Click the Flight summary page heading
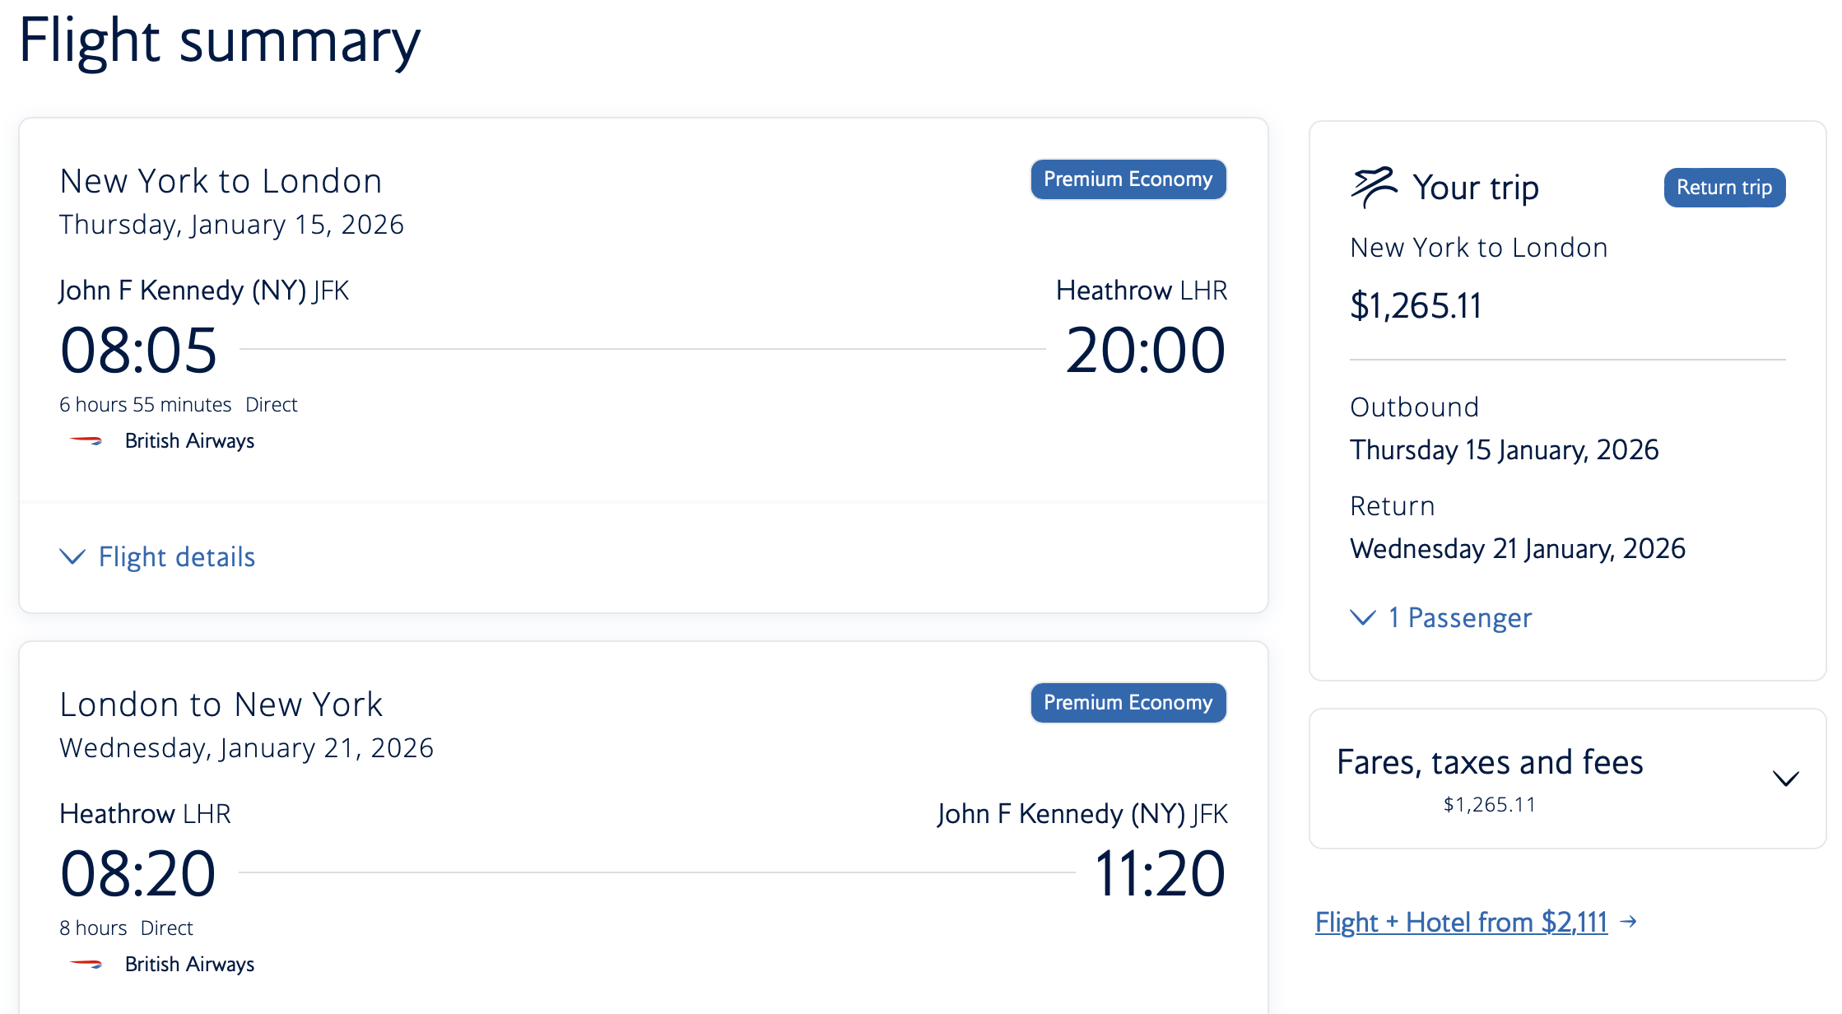This screenshot has width=1842, height=1014. click(x=220, y=41)
